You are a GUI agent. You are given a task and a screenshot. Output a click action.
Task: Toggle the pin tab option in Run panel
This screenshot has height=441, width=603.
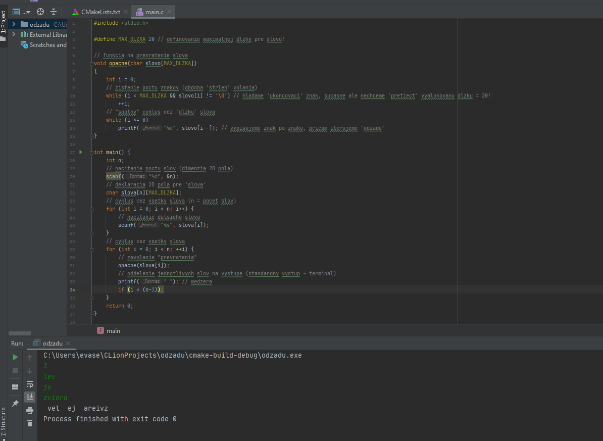point(15,404)
